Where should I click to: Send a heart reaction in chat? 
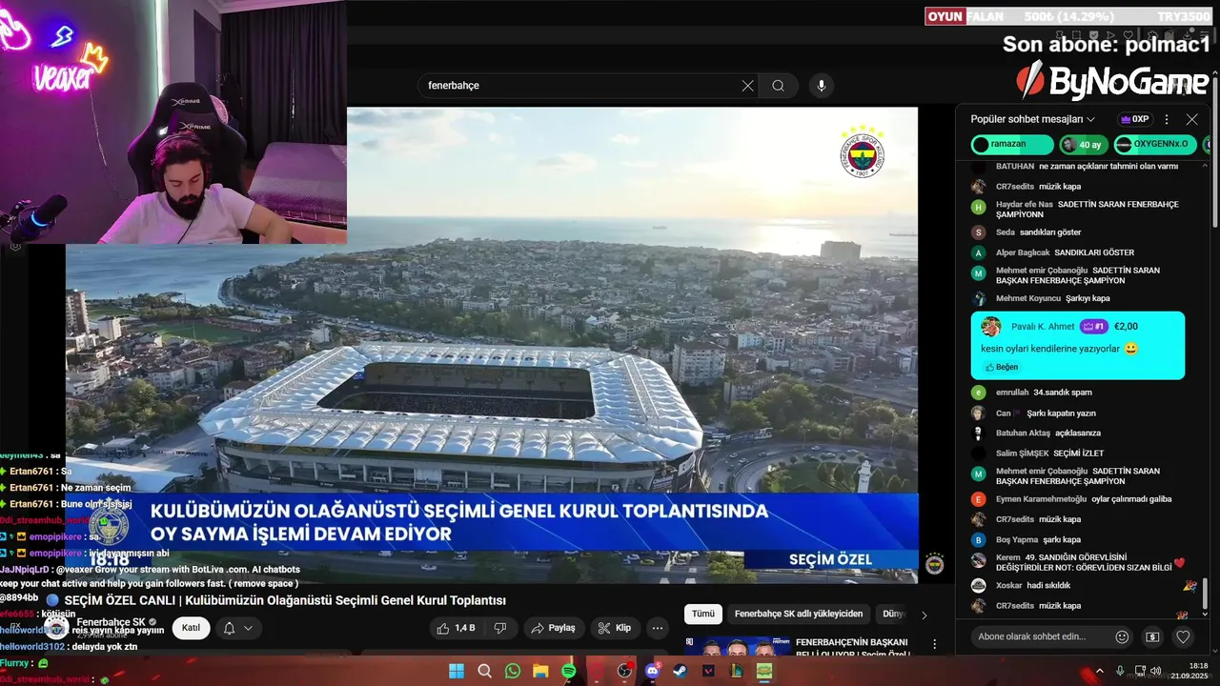1183,636
